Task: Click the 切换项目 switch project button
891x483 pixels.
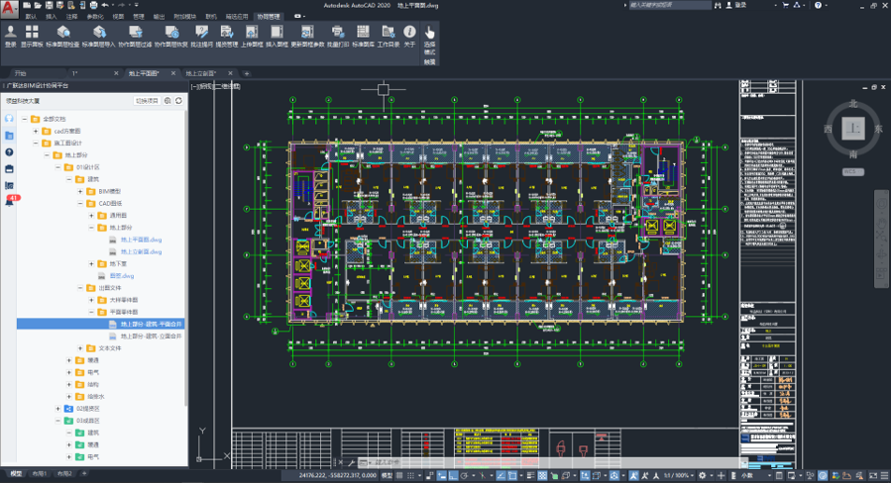Action: point(147,100)
